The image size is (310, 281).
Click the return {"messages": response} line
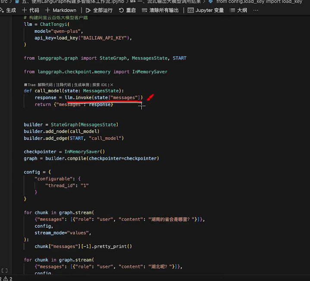[x=74, y=104]
